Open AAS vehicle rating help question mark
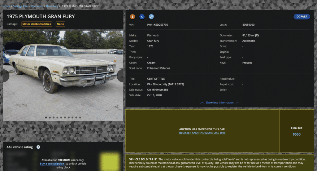 (38, 147)
